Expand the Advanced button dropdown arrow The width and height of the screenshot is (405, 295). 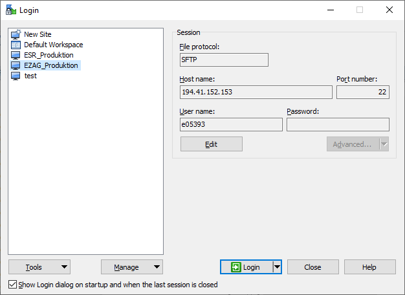coord(384,144)
